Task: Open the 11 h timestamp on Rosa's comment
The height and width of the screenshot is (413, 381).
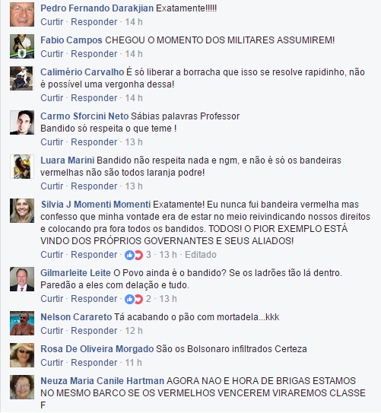Action: (x=133, y=363)
